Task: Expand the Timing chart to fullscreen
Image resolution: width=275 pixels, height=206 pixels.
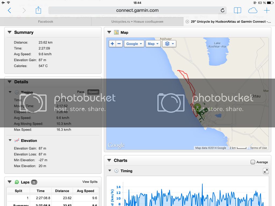Action: click(266, 171)
